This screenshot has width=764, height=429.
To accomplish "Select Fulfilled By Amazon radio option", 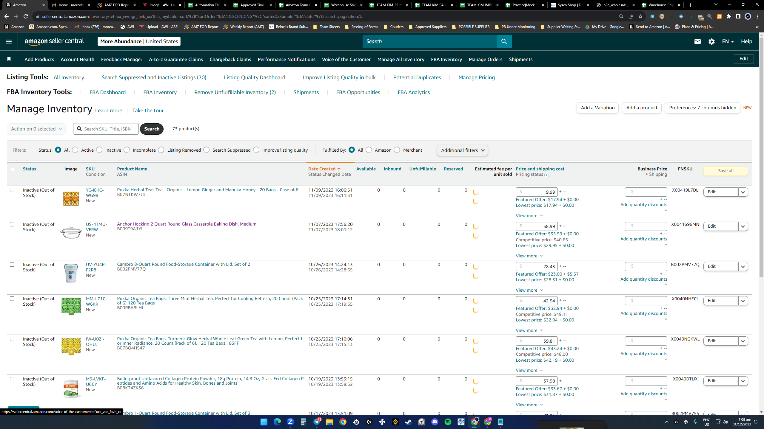I will (x=369, y=150).
